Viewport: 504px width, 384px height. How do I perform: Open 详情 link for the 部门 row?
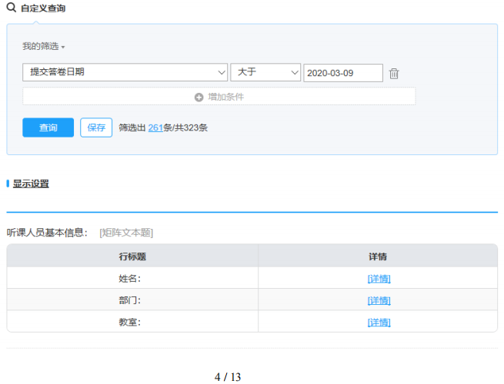coord(379,300)
